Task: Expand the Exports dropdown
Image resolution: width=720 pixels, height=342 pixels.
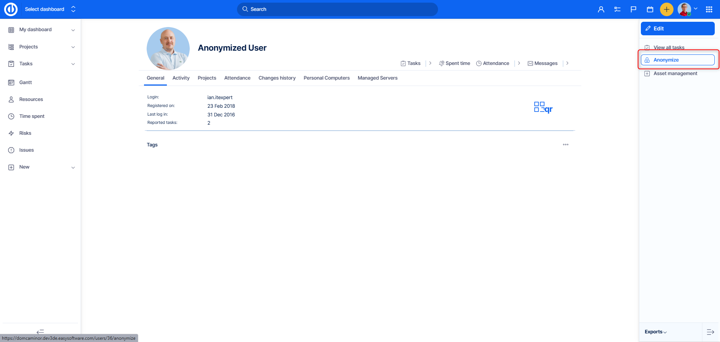Action: pos(655,332)
